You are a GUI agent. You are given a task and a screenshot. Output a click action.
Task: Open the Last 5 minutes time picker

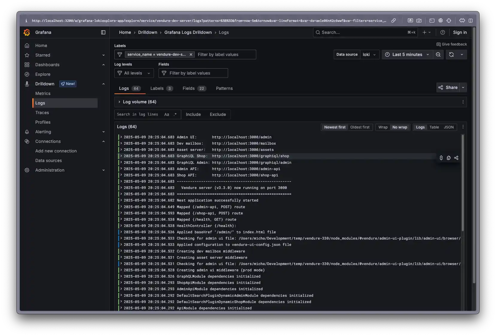coord(406,55)
